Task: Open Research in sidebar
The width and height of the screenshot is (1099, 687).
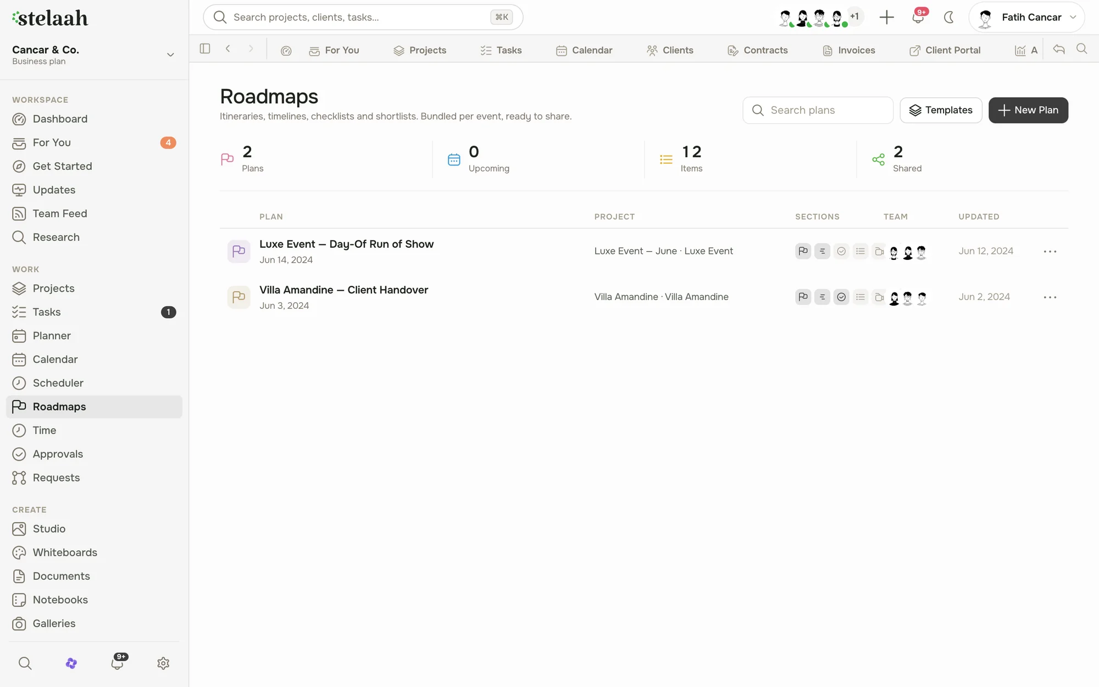Action: [x=94, y=237]
